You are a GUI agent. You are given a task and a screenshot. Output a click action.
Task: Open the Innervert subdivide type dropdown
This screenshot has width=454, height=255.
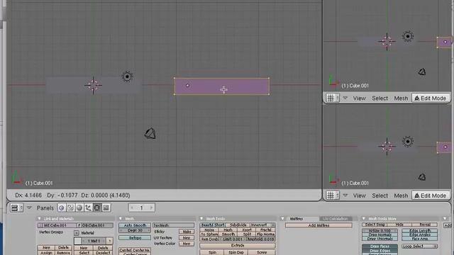tap(262, 225)
